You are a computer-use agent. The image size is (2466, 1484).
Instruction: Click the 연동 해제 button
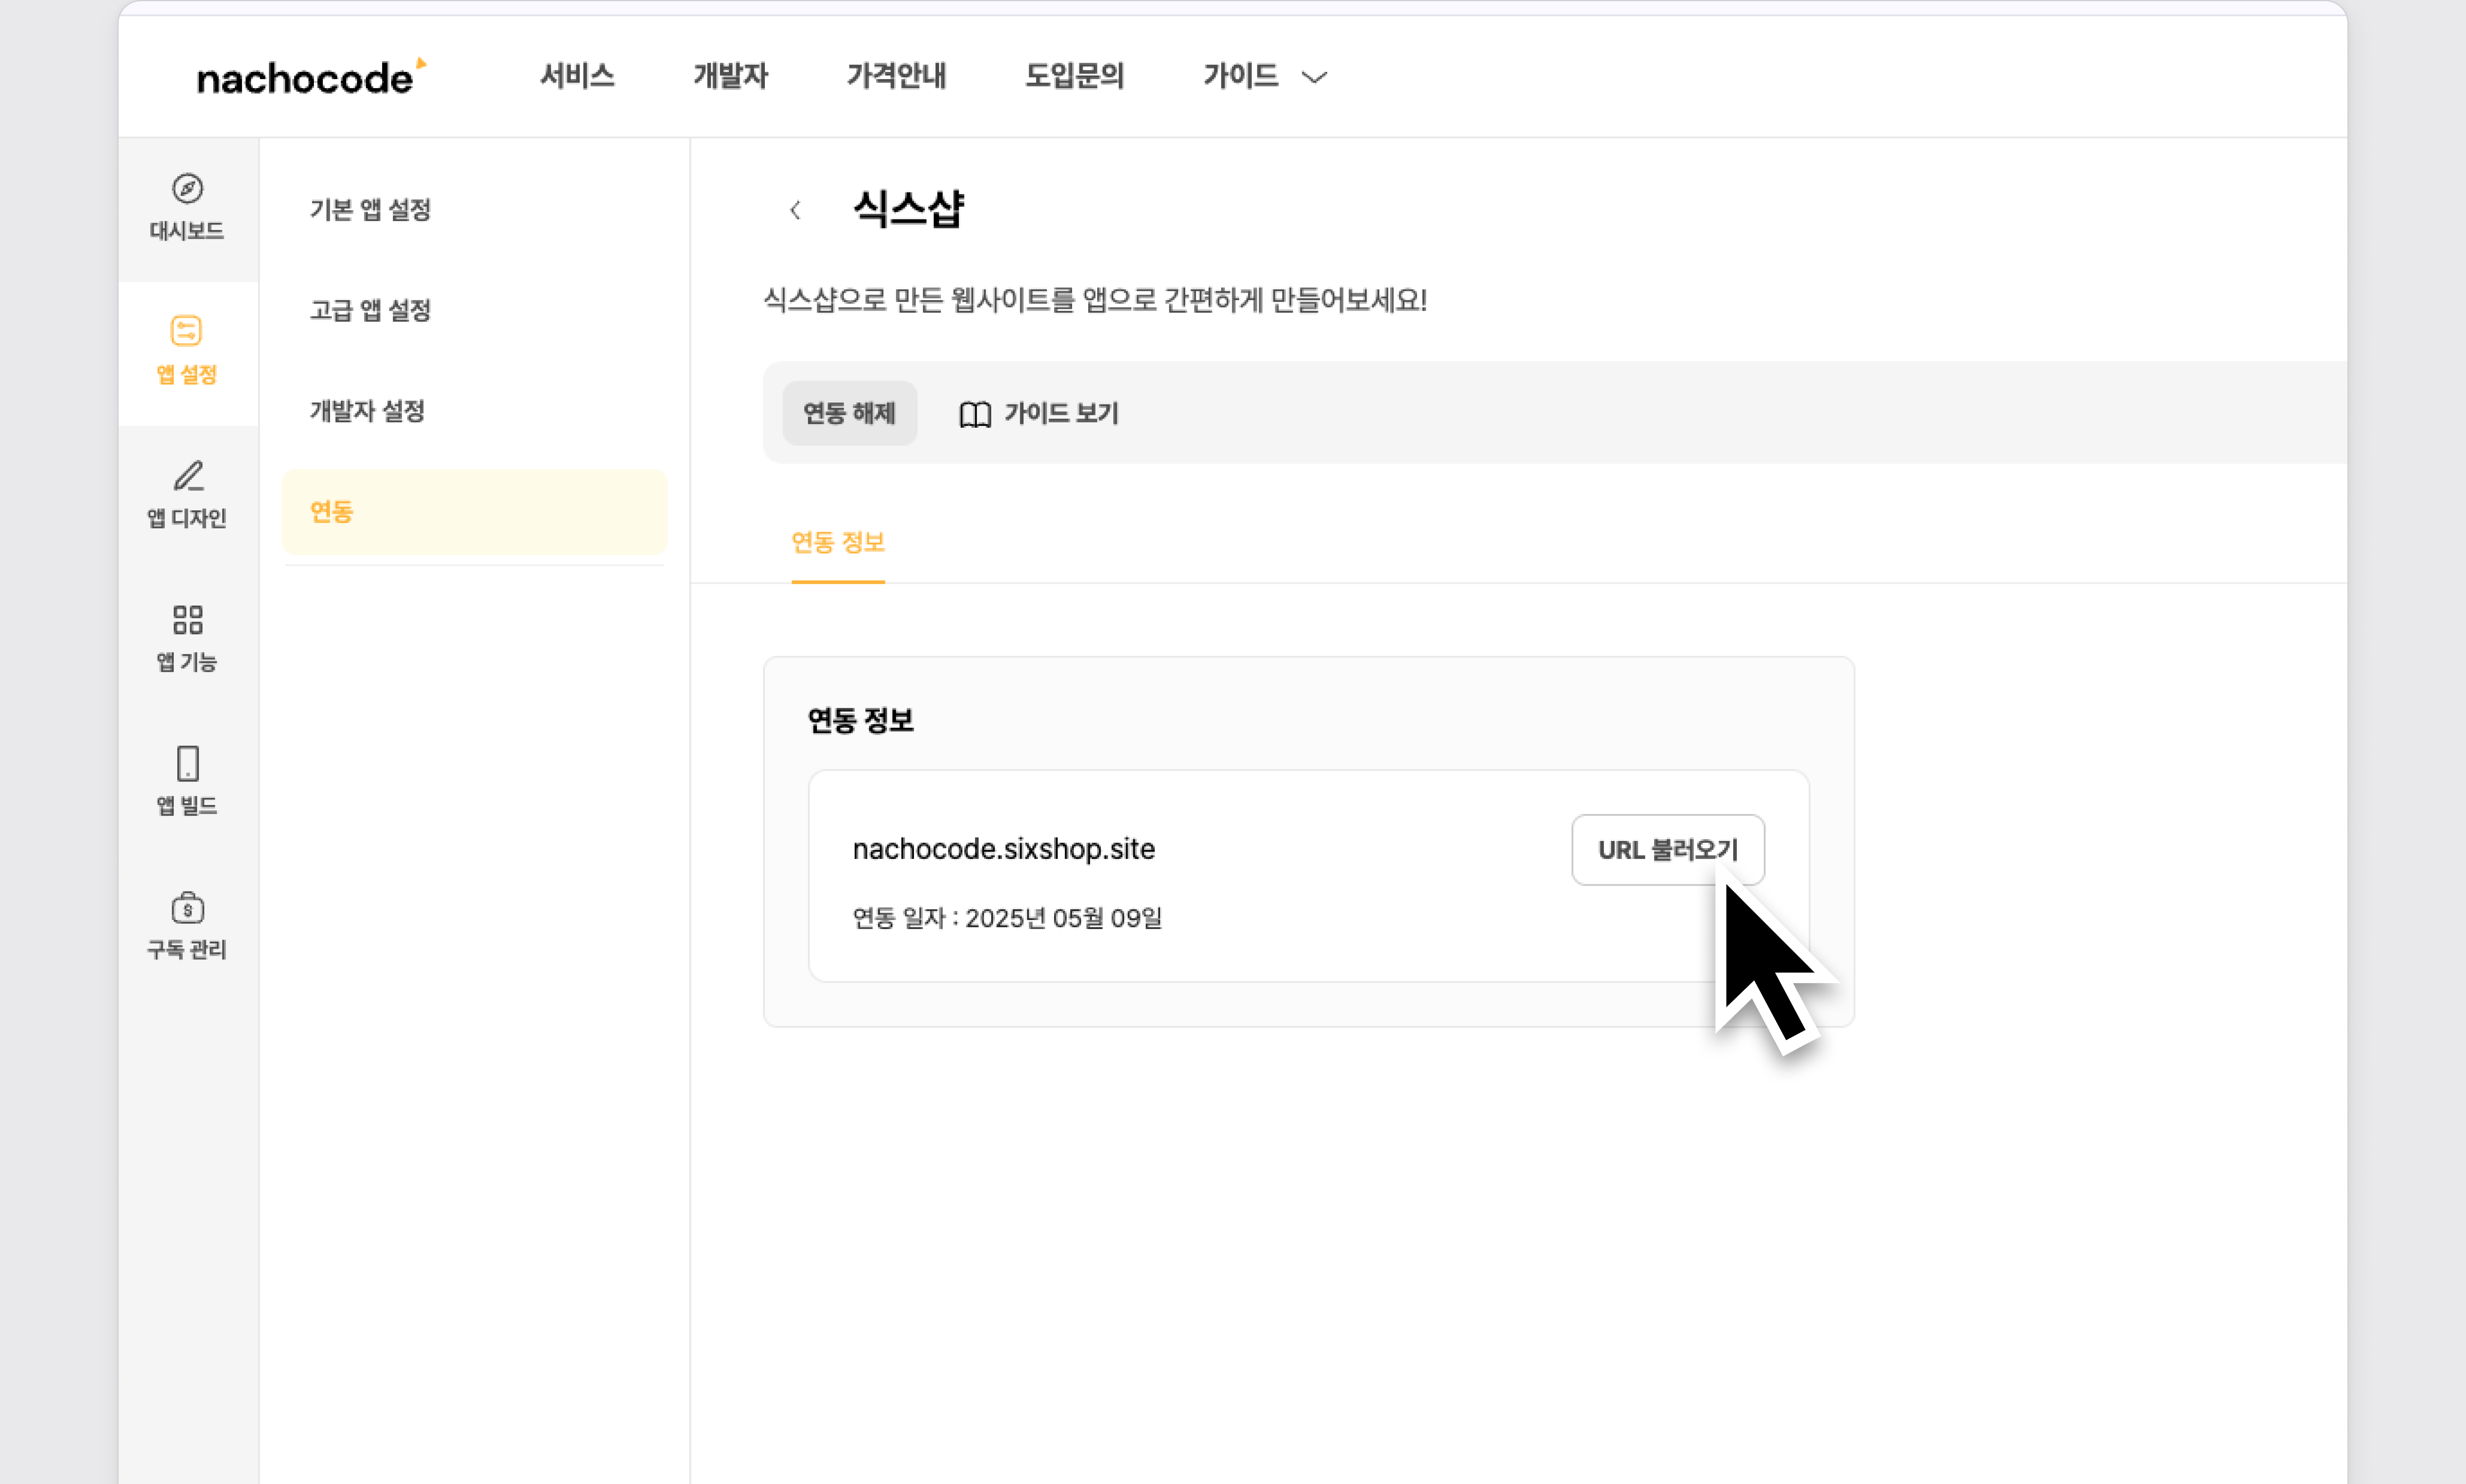click(x=849, y=413)
